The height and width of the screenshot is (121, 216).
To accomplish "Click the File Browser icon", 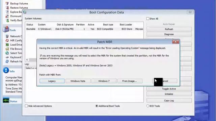I will coord(7,49).
